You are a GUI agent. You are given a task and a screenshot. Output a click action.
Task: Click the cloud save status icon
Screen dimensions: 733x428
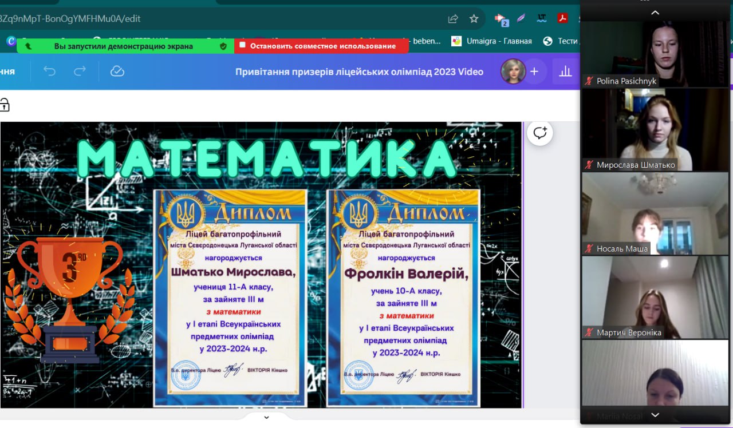click(x=117, y=72)
